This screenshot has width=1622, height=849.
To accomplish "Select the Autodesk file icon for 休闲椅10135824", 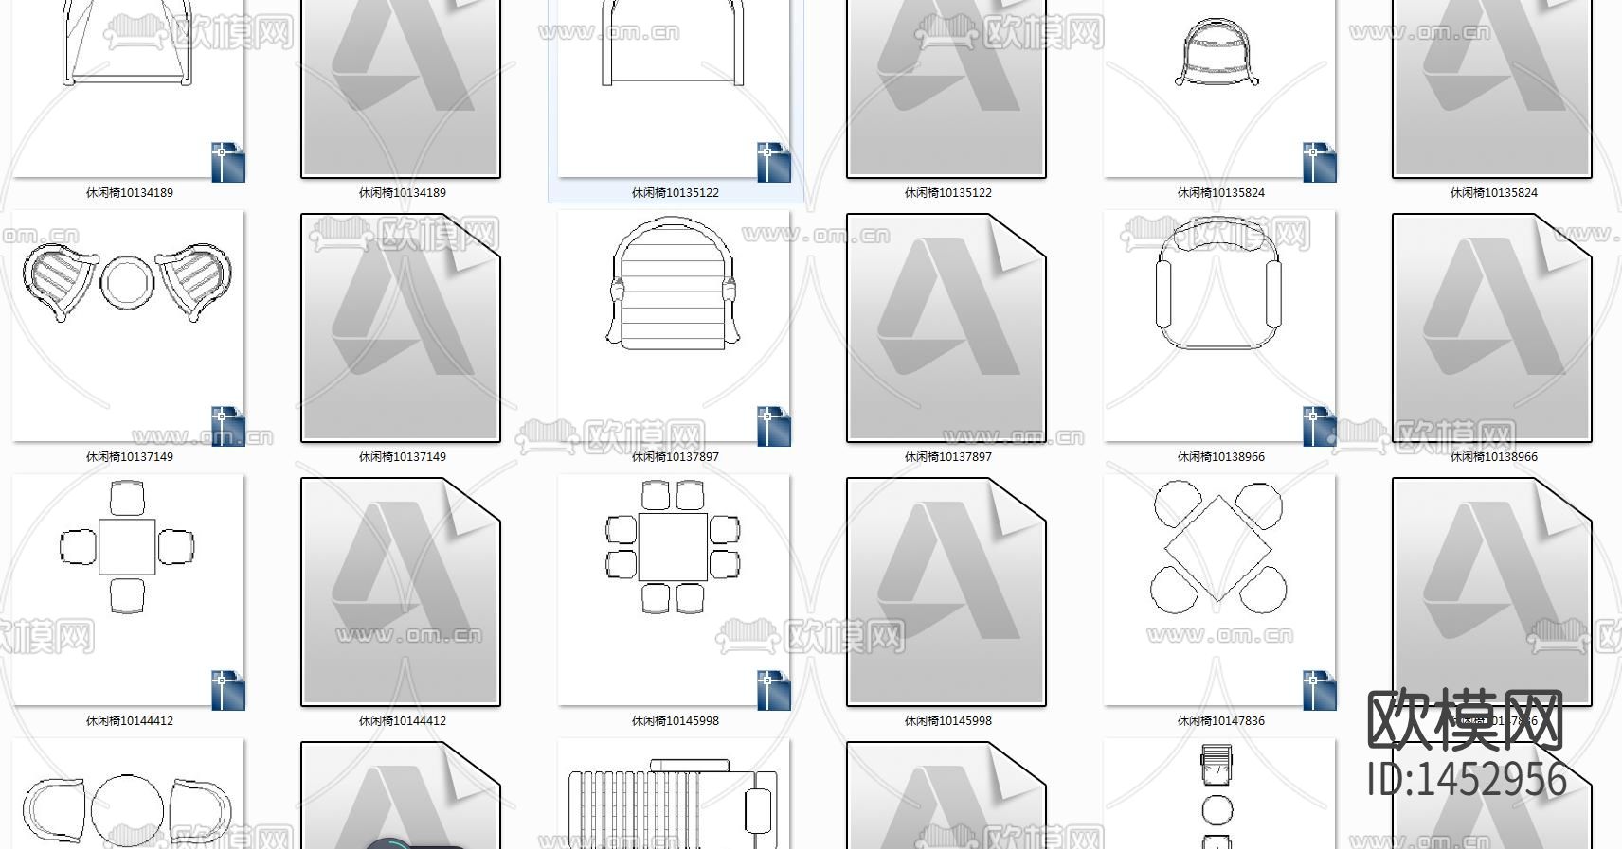I will pos(1492,89).
